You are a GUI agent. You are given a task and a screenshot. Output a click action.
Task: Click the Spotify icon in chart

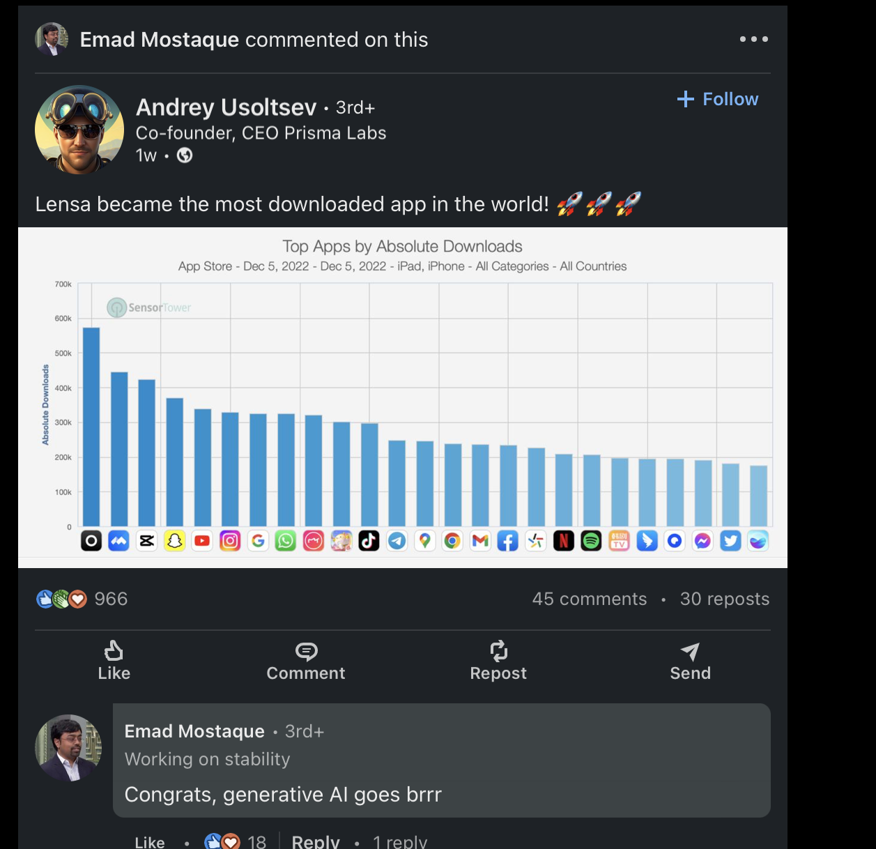[591, 541]
